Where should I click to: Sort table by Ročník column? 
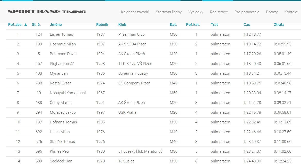pyautogui.click(x=102, y=25)
